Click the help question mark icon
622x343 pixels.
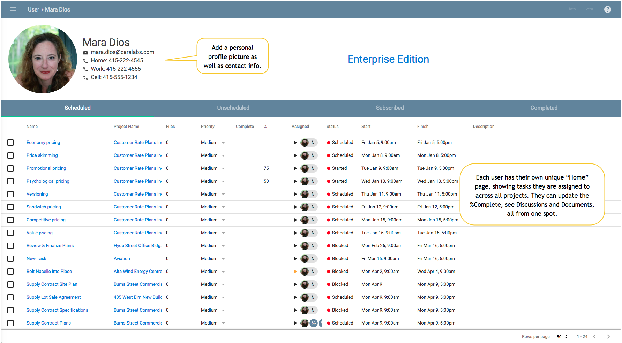tap(607, 9)
